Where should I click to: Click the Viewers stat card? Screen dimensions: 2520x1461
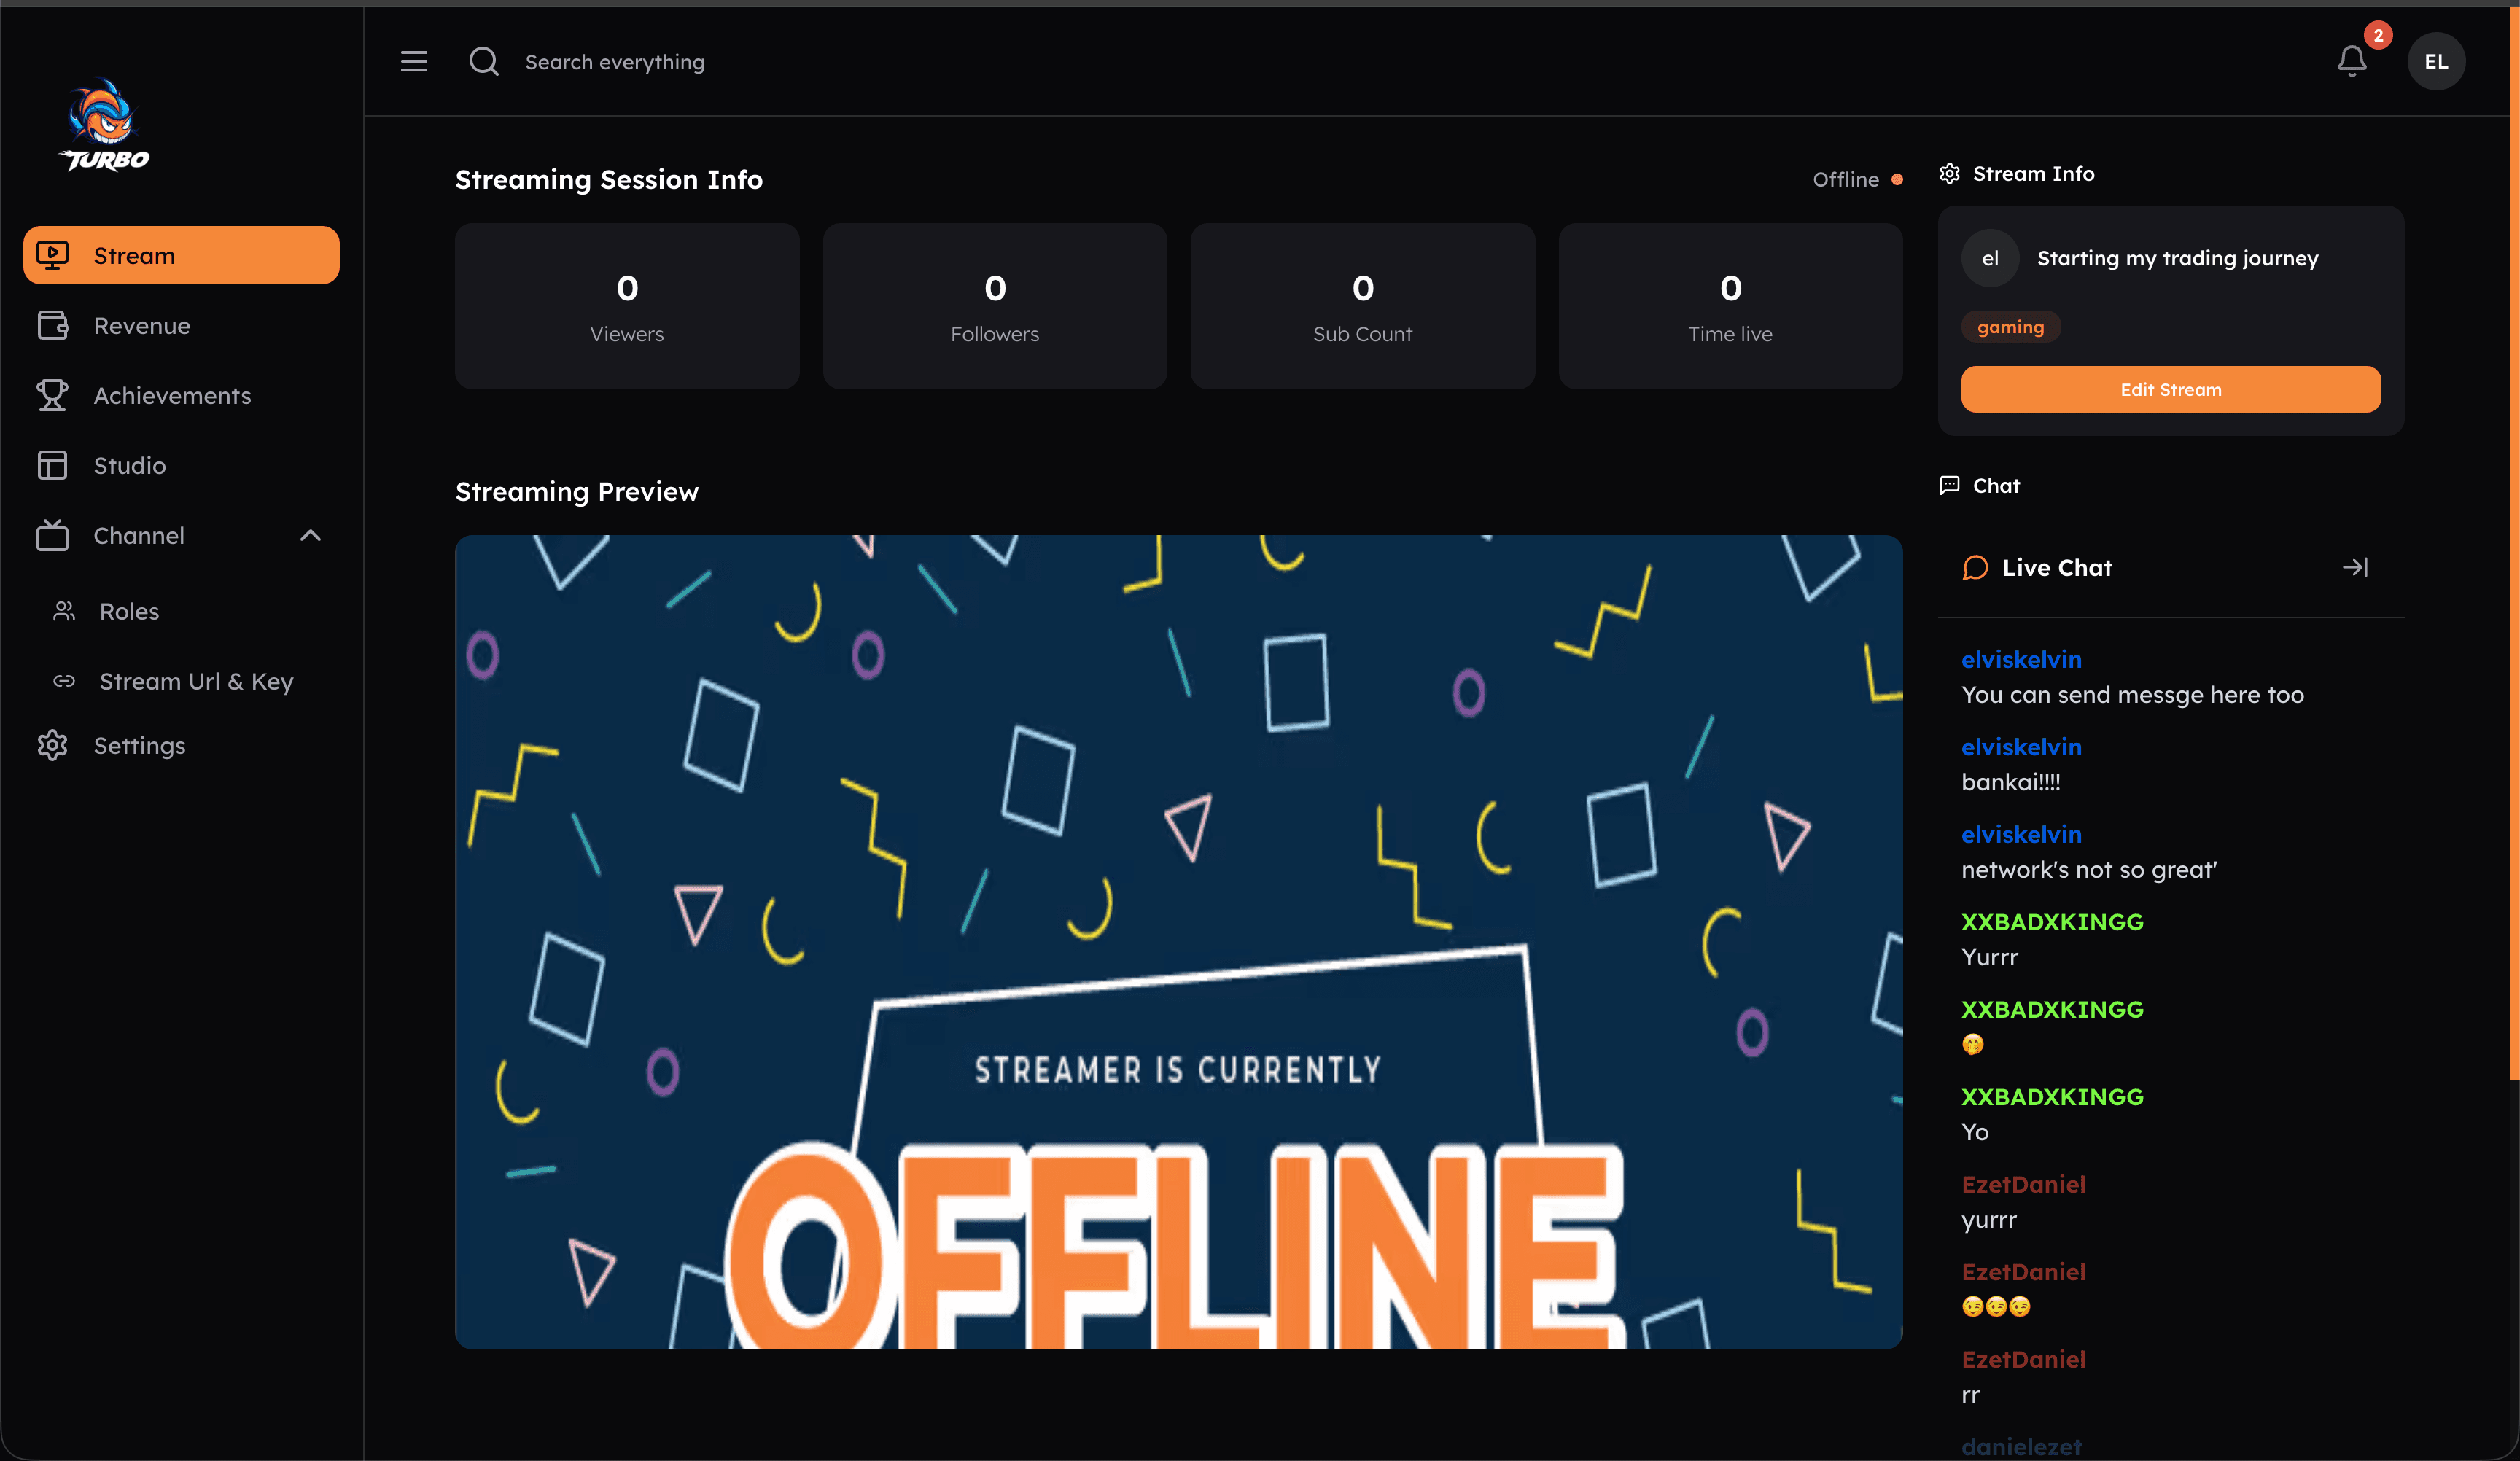(x=627, y=306)
